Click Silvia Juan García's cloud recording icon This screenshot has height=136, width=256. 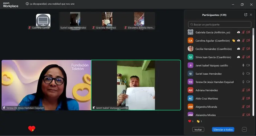coord(238,57)
